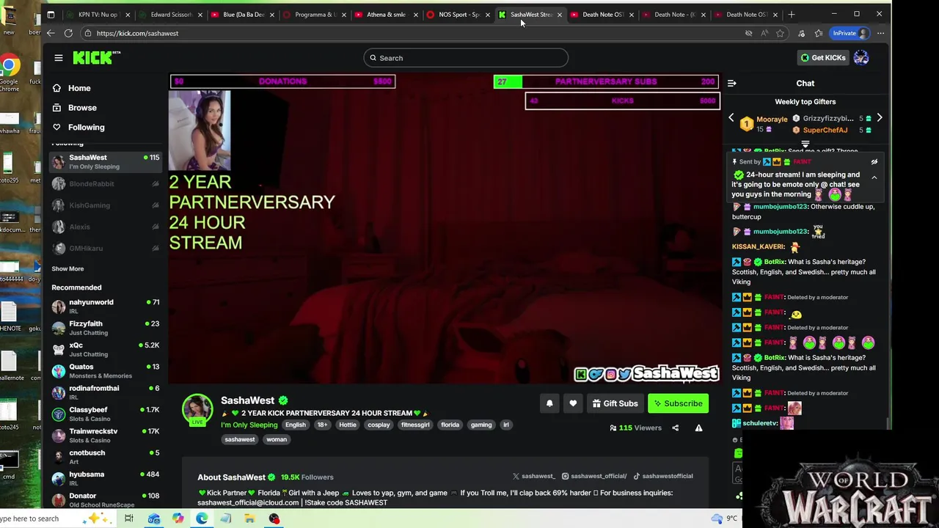Open File Explorer on the taskbar
The image size is (939, 528).
click(249, 518)
